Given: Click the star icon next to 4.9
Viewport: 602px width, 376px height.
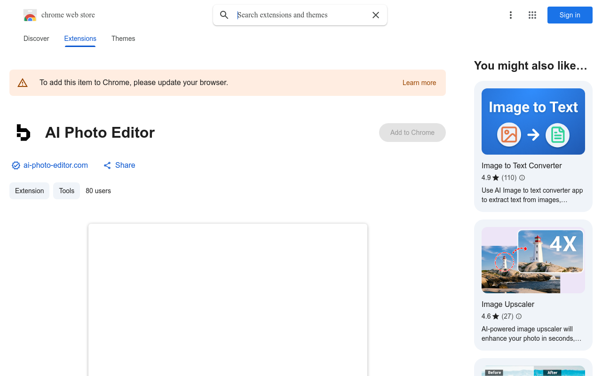Looking at the screenshot, I should (496, 178).
